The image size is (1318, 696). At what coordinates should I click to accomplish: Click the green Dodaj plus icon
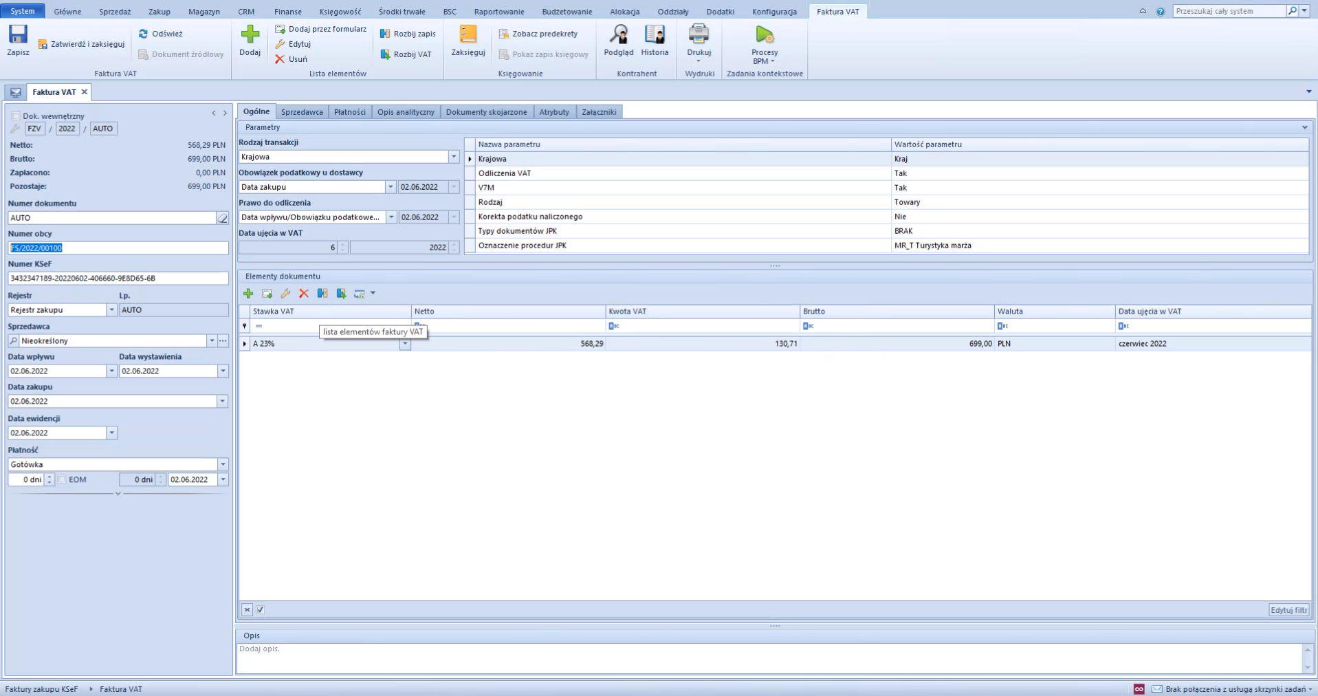click(x=250, y=34)
